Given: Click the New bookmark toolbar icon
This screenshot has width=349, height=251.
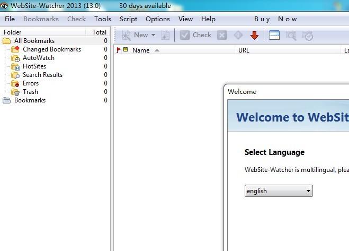Looking at the screenshot, I should pos(126,35).
